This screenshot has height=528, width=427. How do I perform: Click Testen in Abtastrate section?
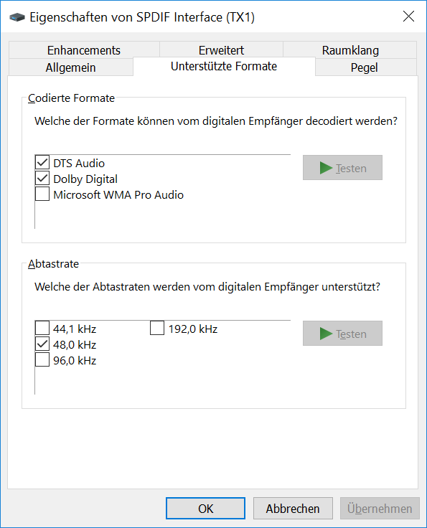pyautogui.click(x=342, y=334)
